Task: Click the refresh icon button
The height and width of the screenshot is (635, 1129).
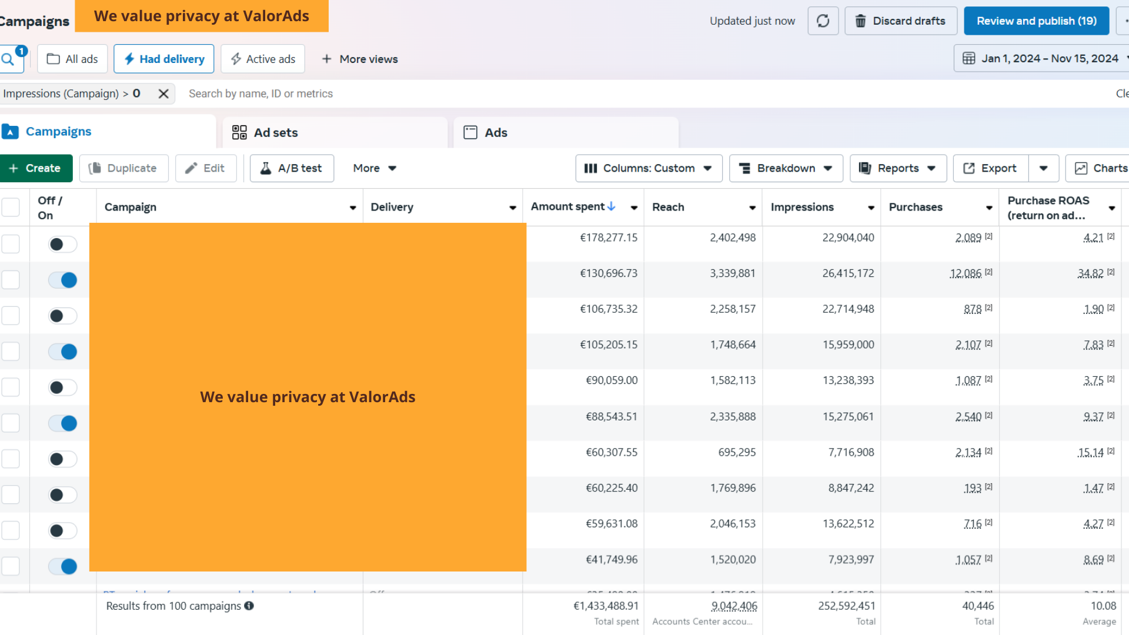Action: (823, 21)
